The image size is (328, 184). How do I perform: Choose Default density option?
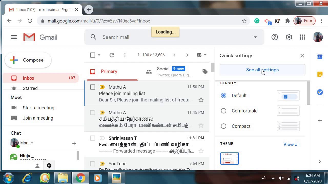click(x=223, y=95)
